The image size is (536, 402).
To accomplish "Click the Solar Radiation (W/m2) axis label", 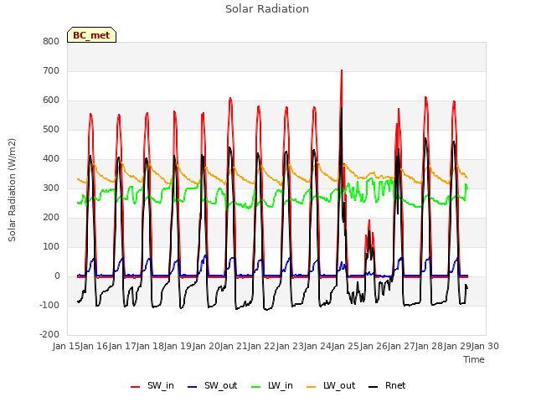I will click(12, 190).
